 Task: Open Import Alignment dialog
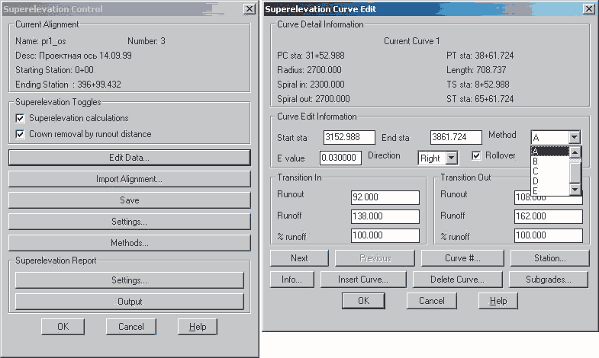(x=129, y=179)
